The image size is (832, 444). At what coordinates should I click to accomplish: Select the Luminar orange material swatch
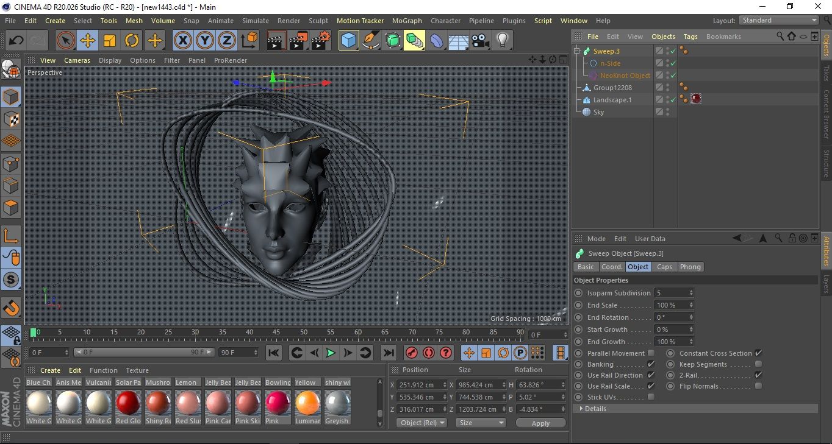click(307, 403)
